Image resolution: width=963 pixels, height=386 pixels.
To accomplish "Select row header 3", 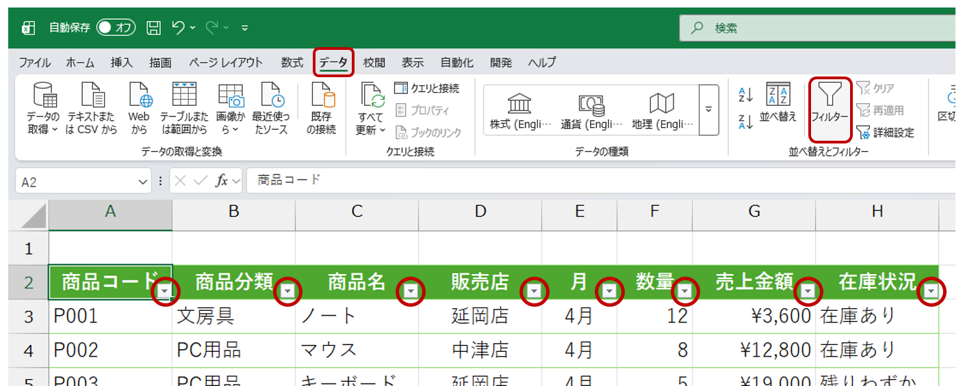I will coord(28,316).
